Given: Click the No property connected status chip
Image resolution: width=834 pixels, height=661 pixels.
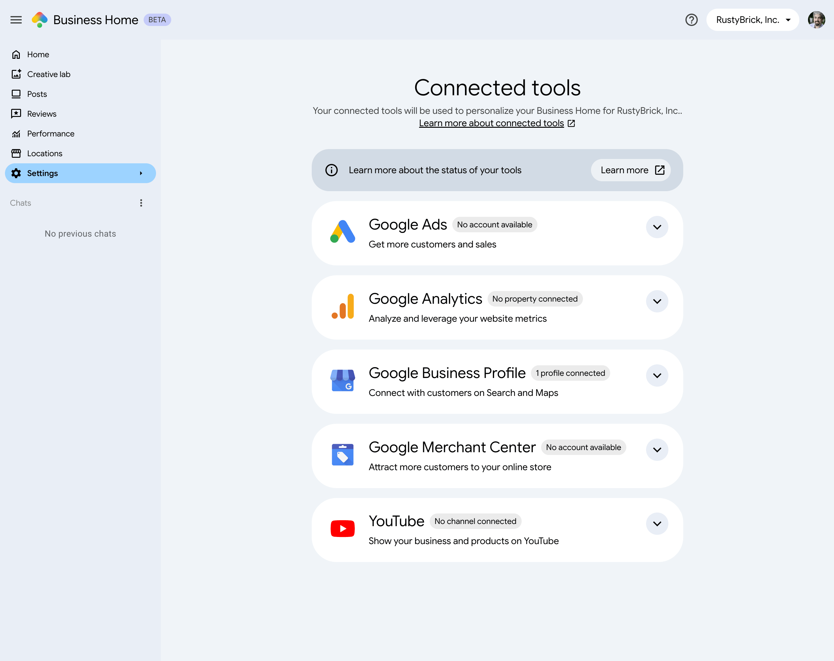Looking at the screenshot, I should (535, 299).
